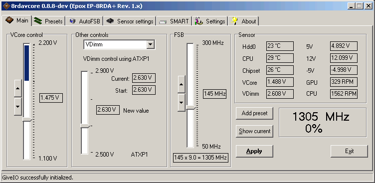Click the 12V sensor 12.099 V value
Image resolution: width=375 pixels, height=183 pixels.
(344, 58)
